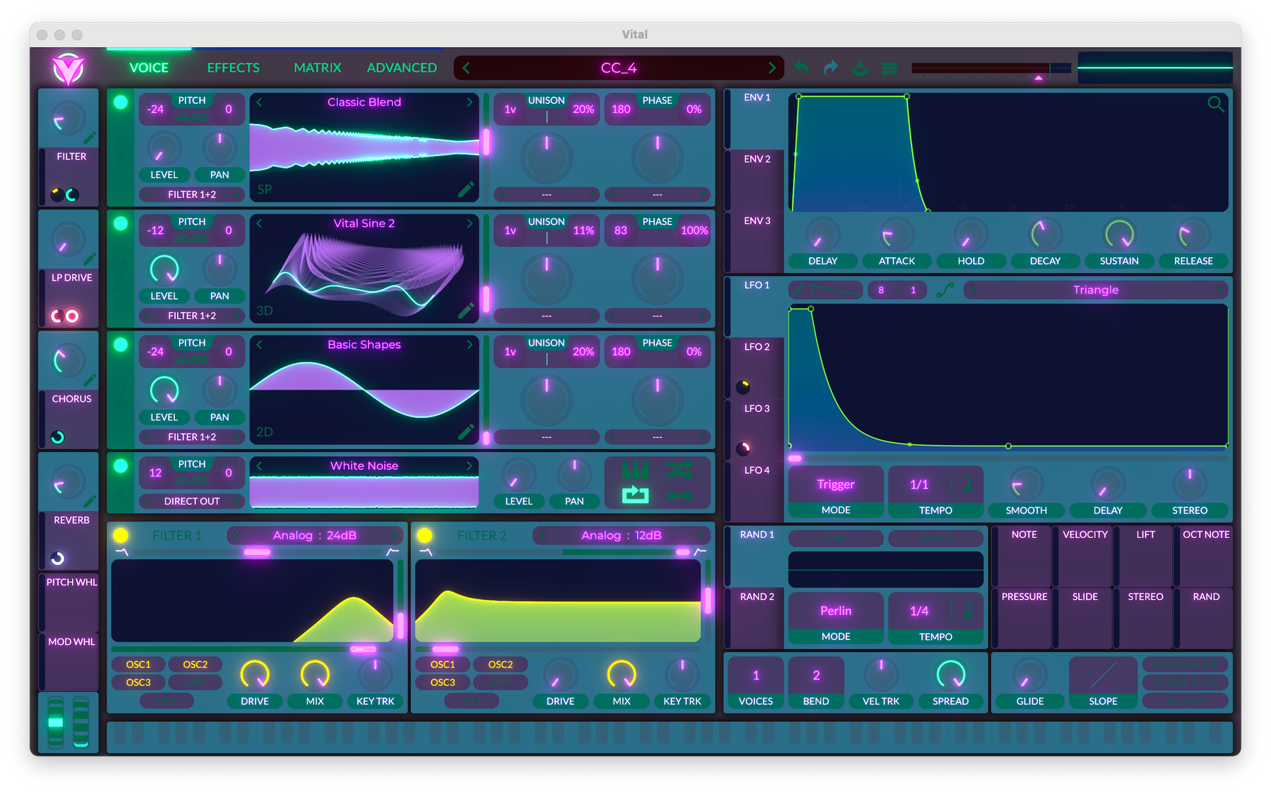
Task: Click the envelope magnifying glass icon
Action: tap(1215, 104)
